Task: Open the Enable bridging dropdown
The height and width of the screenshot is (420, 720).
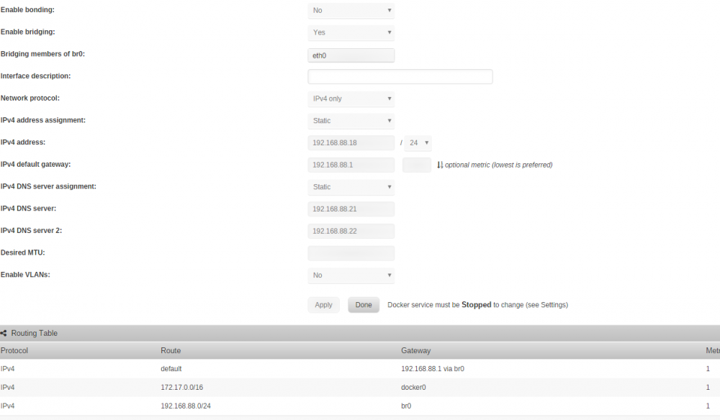Action: click(x=351, y=32)
